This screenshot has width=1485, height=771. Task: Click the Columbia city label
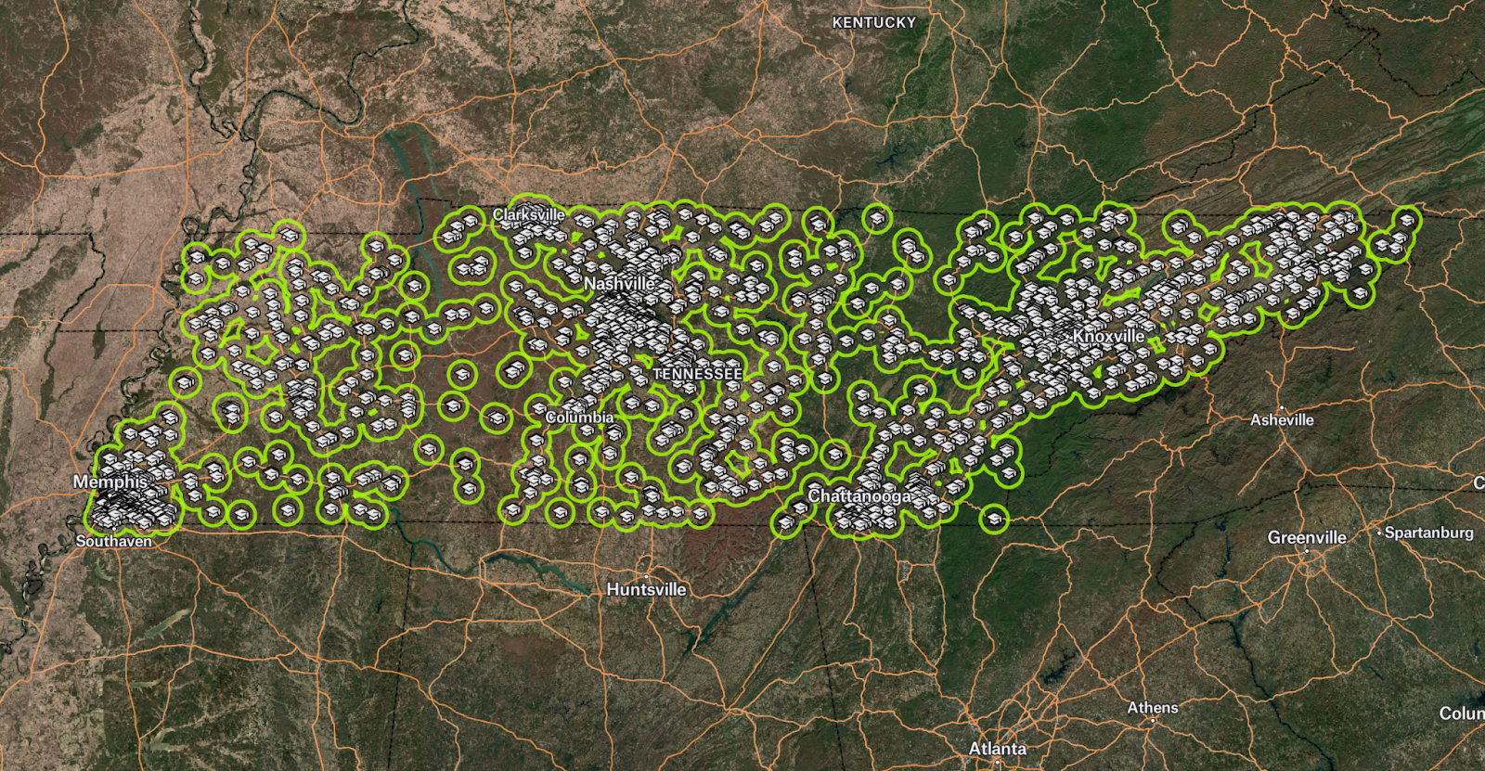[579, 418]
